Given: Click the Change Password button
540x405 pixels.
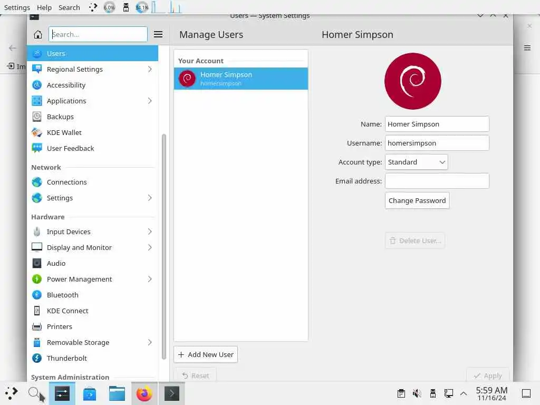Looking at the screenshot, I should (417, 200).
